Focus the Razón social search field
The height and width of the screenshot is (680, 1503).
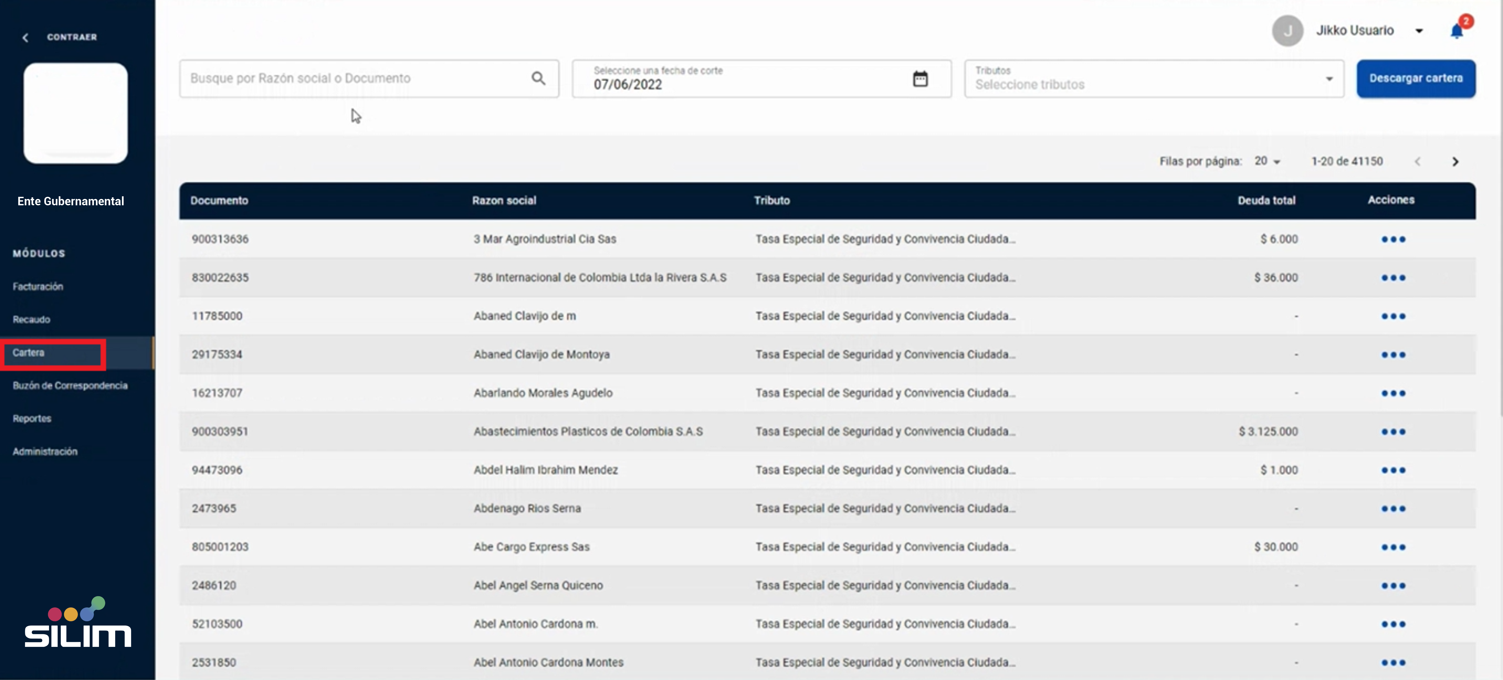point(356,79)
